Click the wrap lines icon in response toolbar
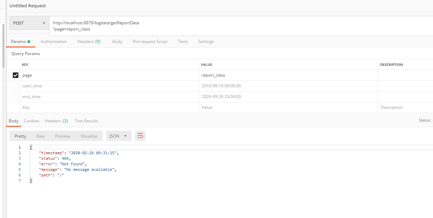The image size is (433, 218). click(140, 136)
